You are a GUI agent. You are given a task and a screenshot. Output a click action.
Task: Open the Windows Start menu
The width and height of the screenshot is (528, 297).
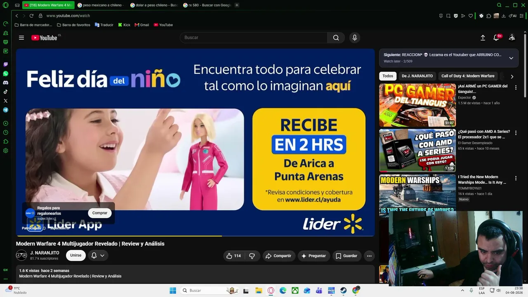[173, 290]
